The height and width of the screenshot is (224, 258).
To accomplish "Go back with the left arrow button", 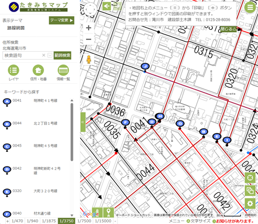I will pos(106,6).
